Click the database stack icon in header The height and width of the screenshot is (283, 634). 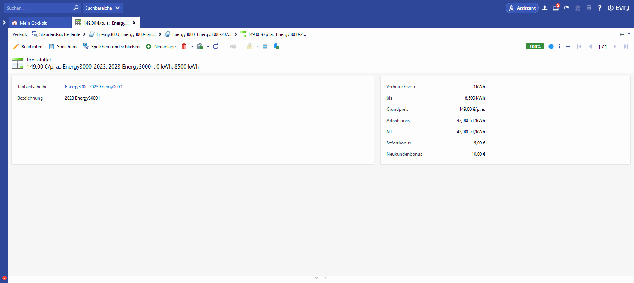click(589, 8)
